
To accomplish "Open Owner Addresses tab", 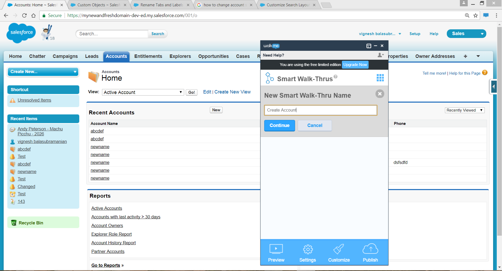I will pos(435,56).
